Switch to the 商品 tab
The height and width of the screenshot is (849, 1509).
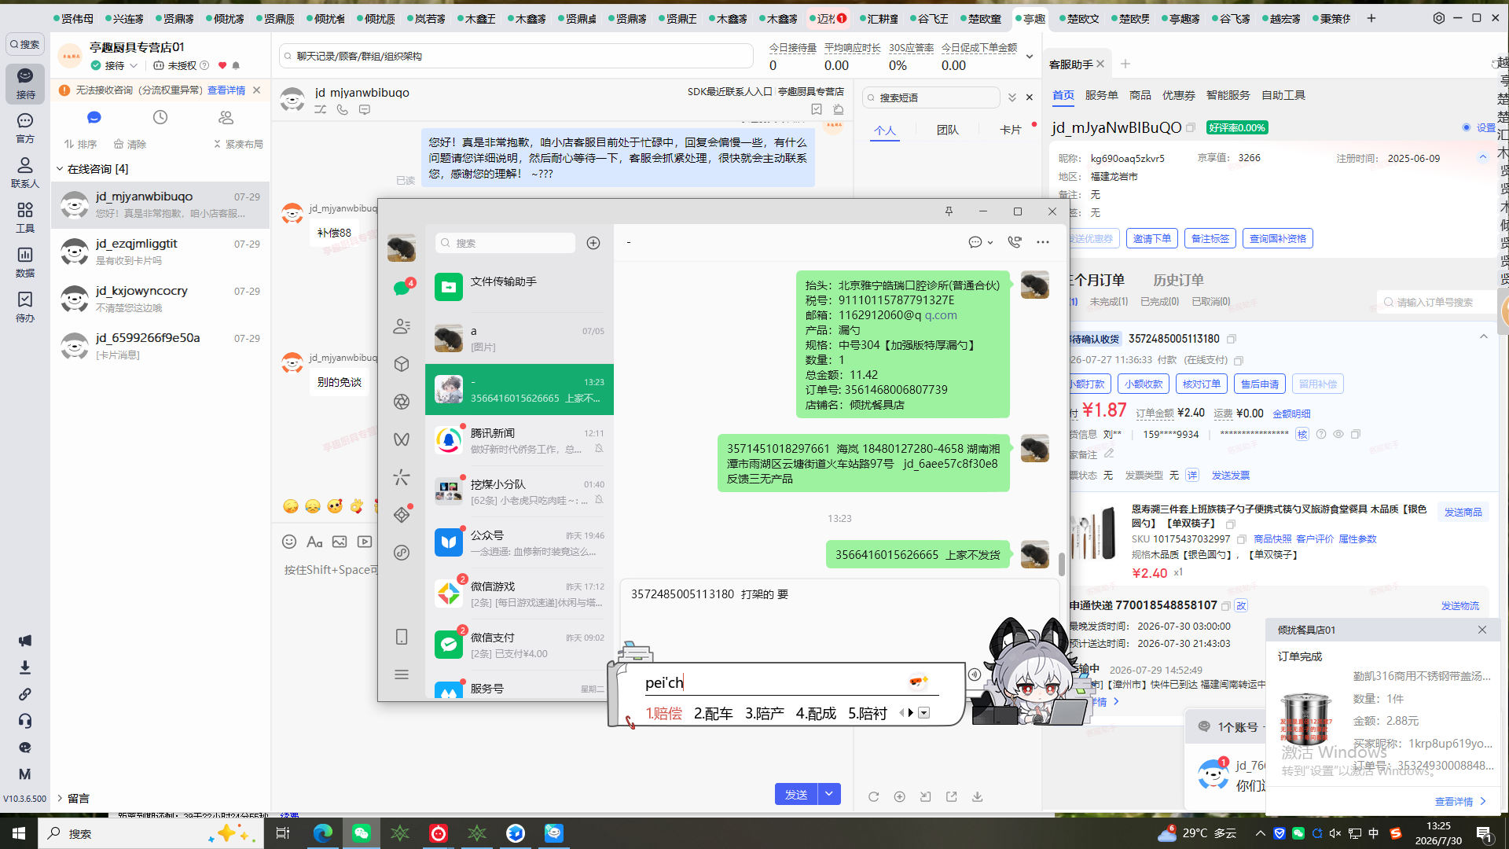[1140, 95]
